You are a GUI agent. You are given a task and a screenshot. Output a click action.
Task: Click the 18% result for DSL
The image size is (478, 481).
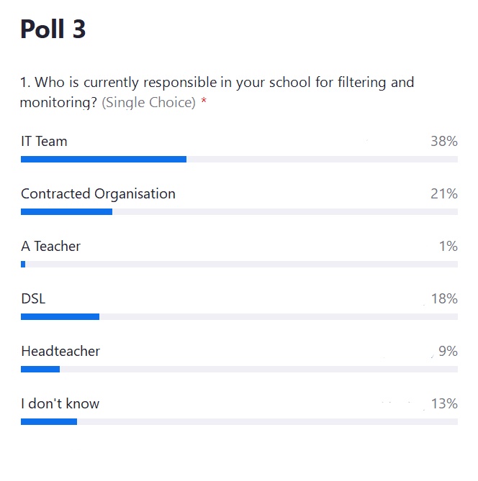(444, 299)
